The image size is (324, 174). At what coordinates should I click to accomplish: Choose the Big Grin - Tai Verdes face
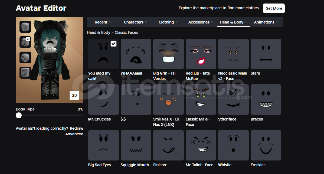tap(168, 54)
